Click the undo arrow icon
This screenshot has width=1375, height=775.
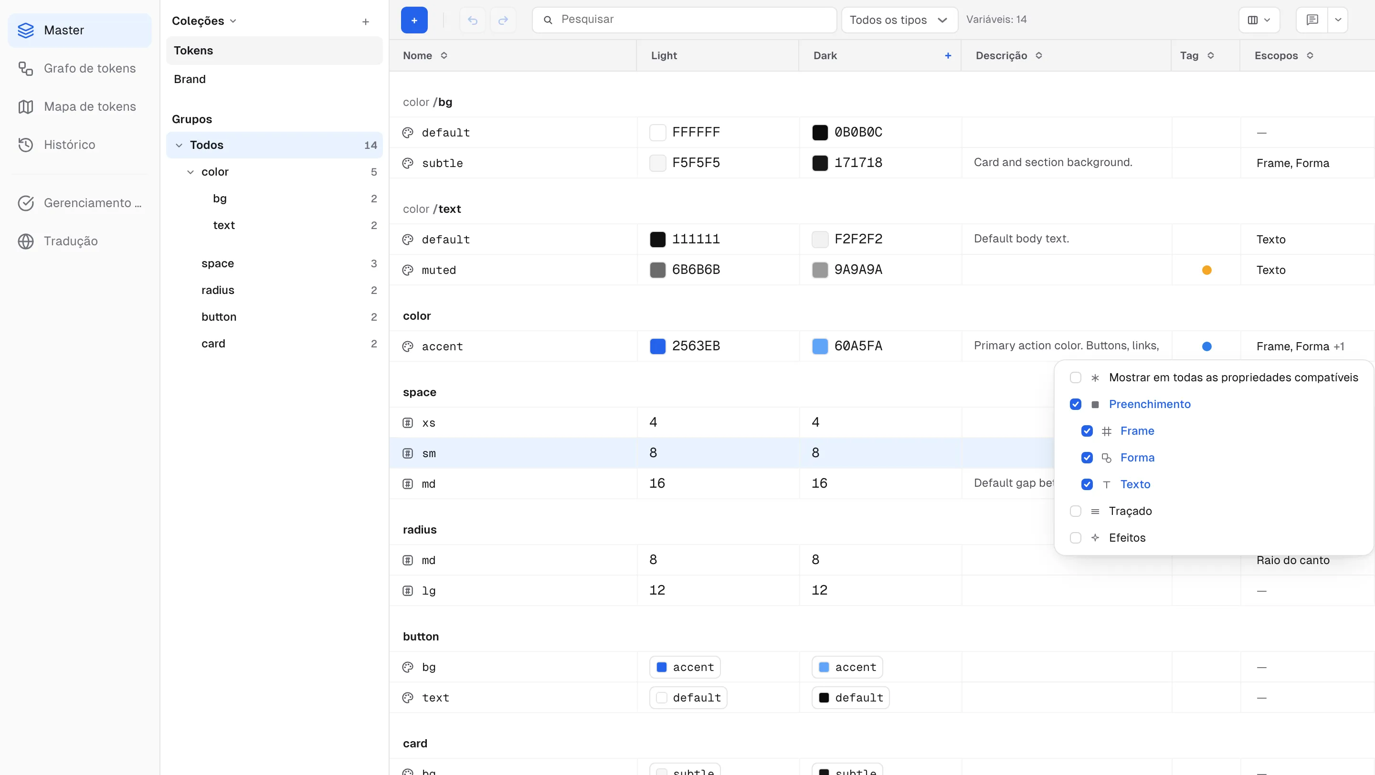[472, 20]
